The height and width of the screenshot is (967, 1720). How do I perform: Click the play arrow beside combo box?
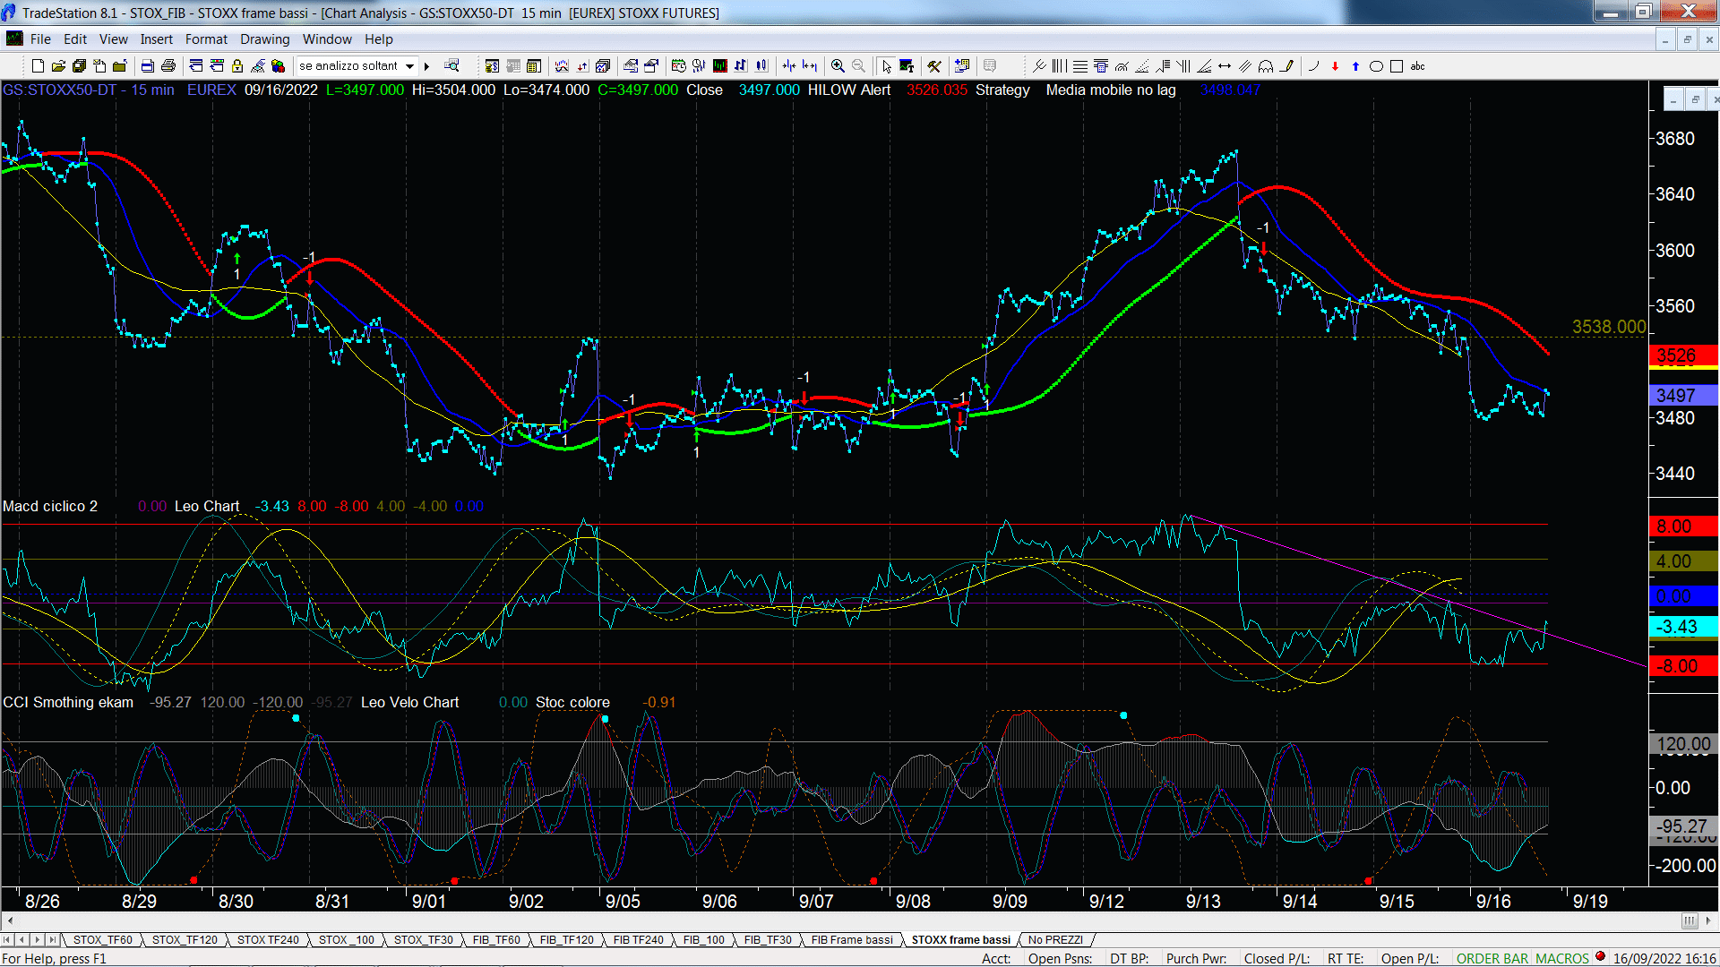(427, 66)
